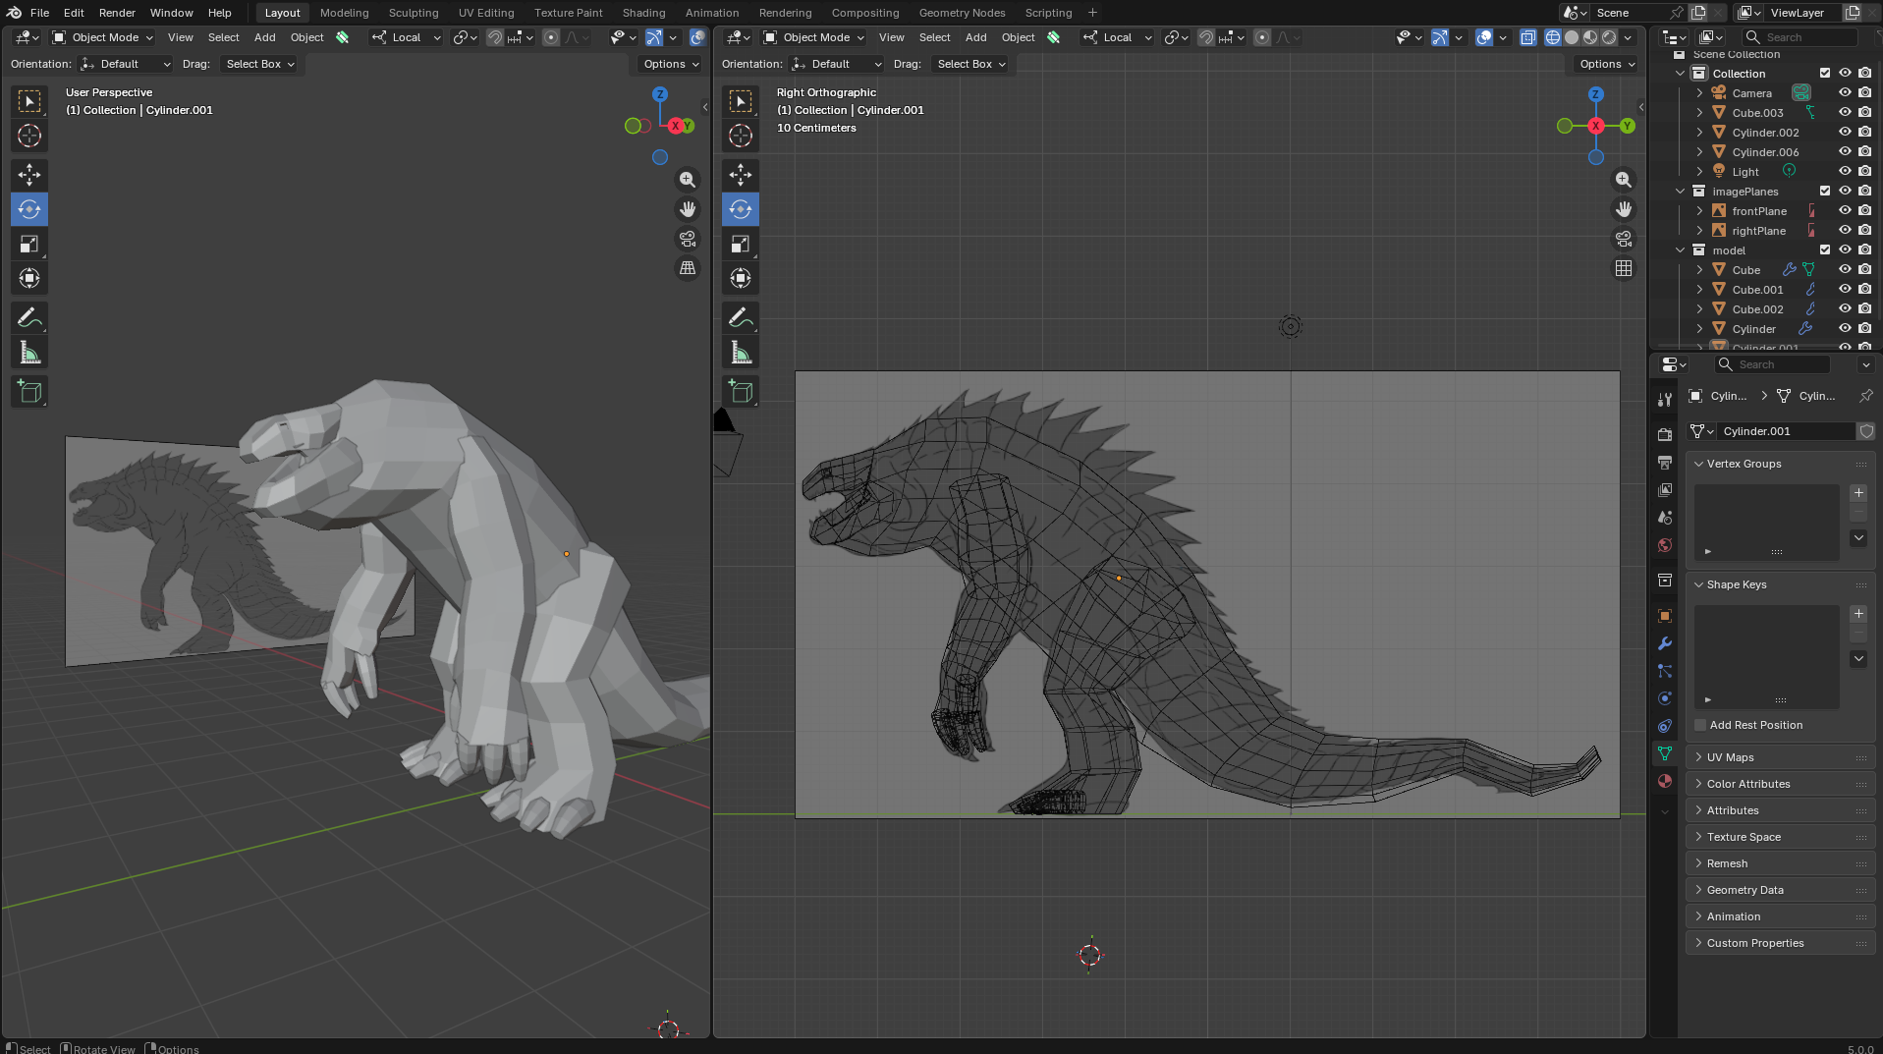Open Object Mode dropdown in left viewport
The width and height of the screenshot is (1883, 1054).
(103, 37)
